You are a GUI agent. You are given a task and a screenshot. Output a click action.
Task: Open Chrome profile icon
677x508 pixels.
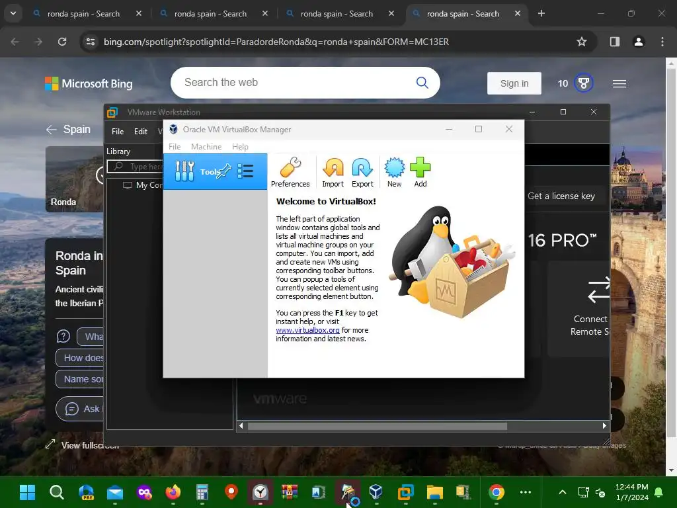[638, 42]
